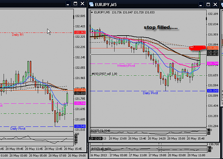Click the 20 May 15:40 time label
Image resolution: width=223 pixels, height=159 pixels.
click(x=196, y=138)
